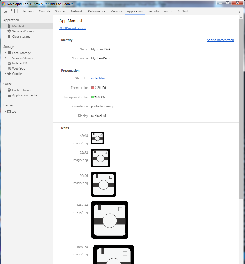Click the #68e86e background color text
The image size is (245, 264).
(100, 97)
